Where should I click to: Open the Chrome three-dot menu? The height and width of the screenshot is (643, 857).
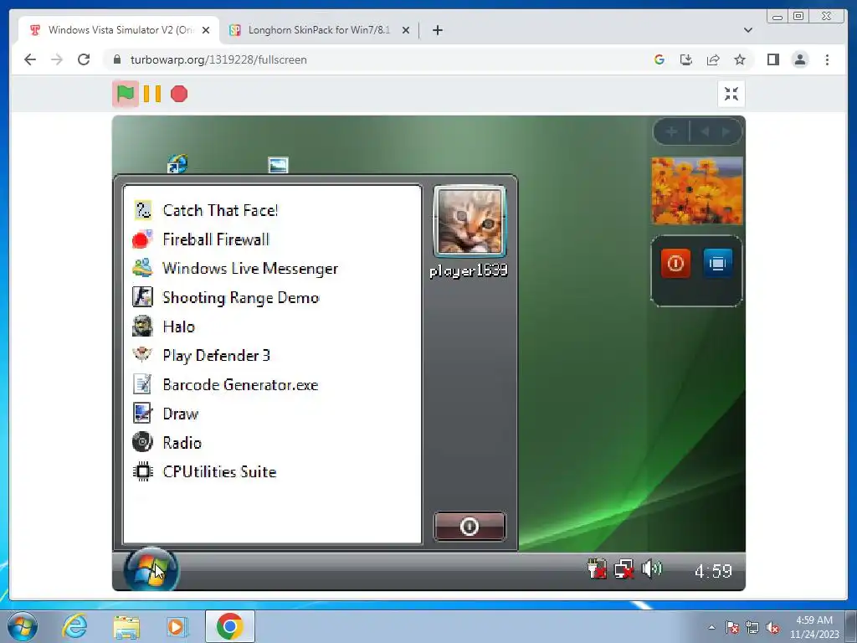point(827,59)
